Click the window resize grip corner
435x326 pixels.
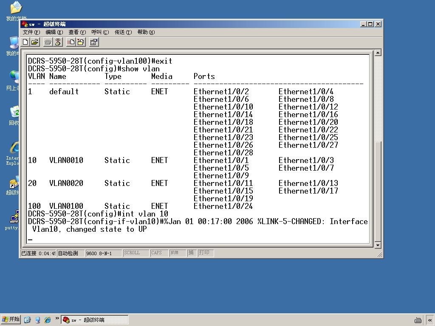379,254
